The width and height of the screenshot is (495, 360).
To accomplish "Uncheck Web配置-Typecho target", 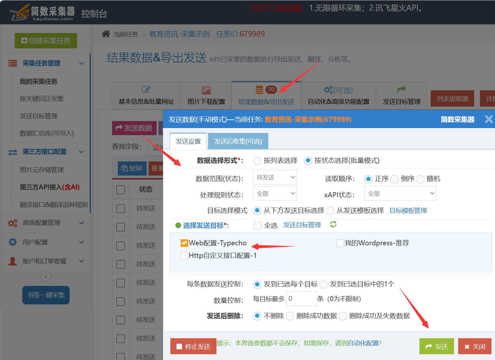I will click(x=184, y=243).
